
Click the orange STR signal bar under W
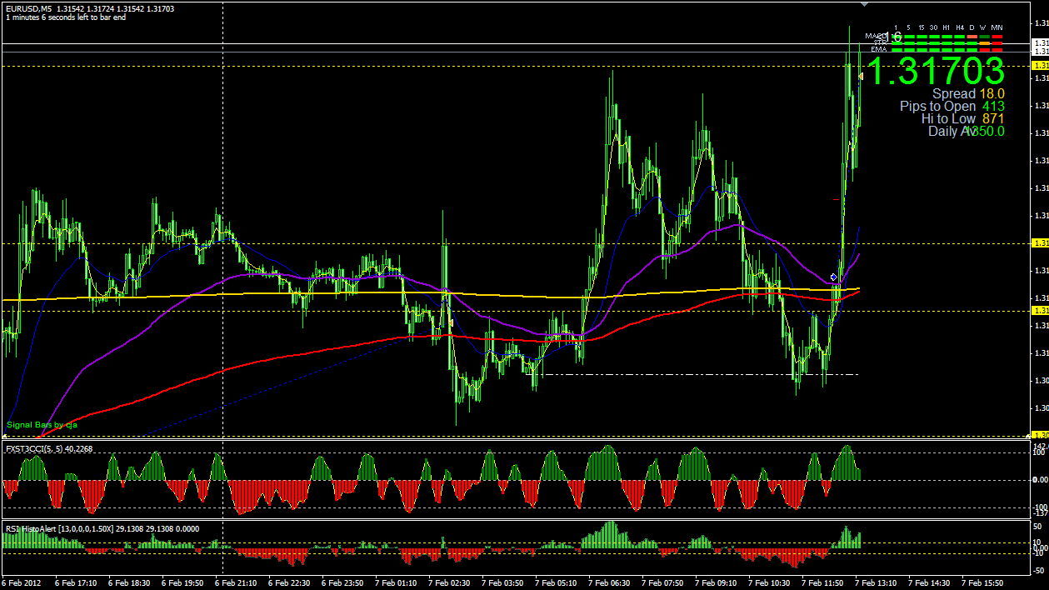[984, 43]
